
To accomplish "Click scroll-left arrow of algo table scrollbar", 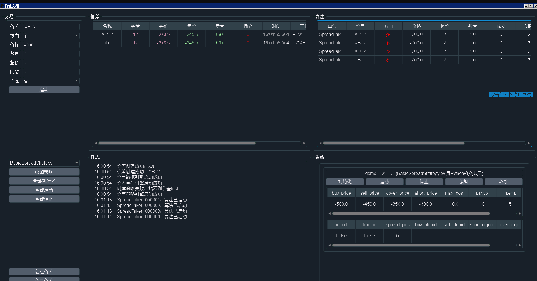I will point(320,143).
